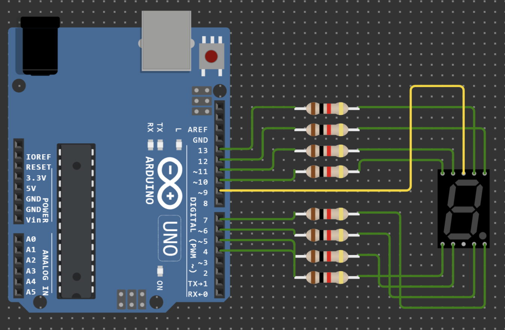The width and height of the screenshot is (505, 330).
Task: Select the resistor wired to pin 7
Action: pyautogui.click(x=327, y=214)
